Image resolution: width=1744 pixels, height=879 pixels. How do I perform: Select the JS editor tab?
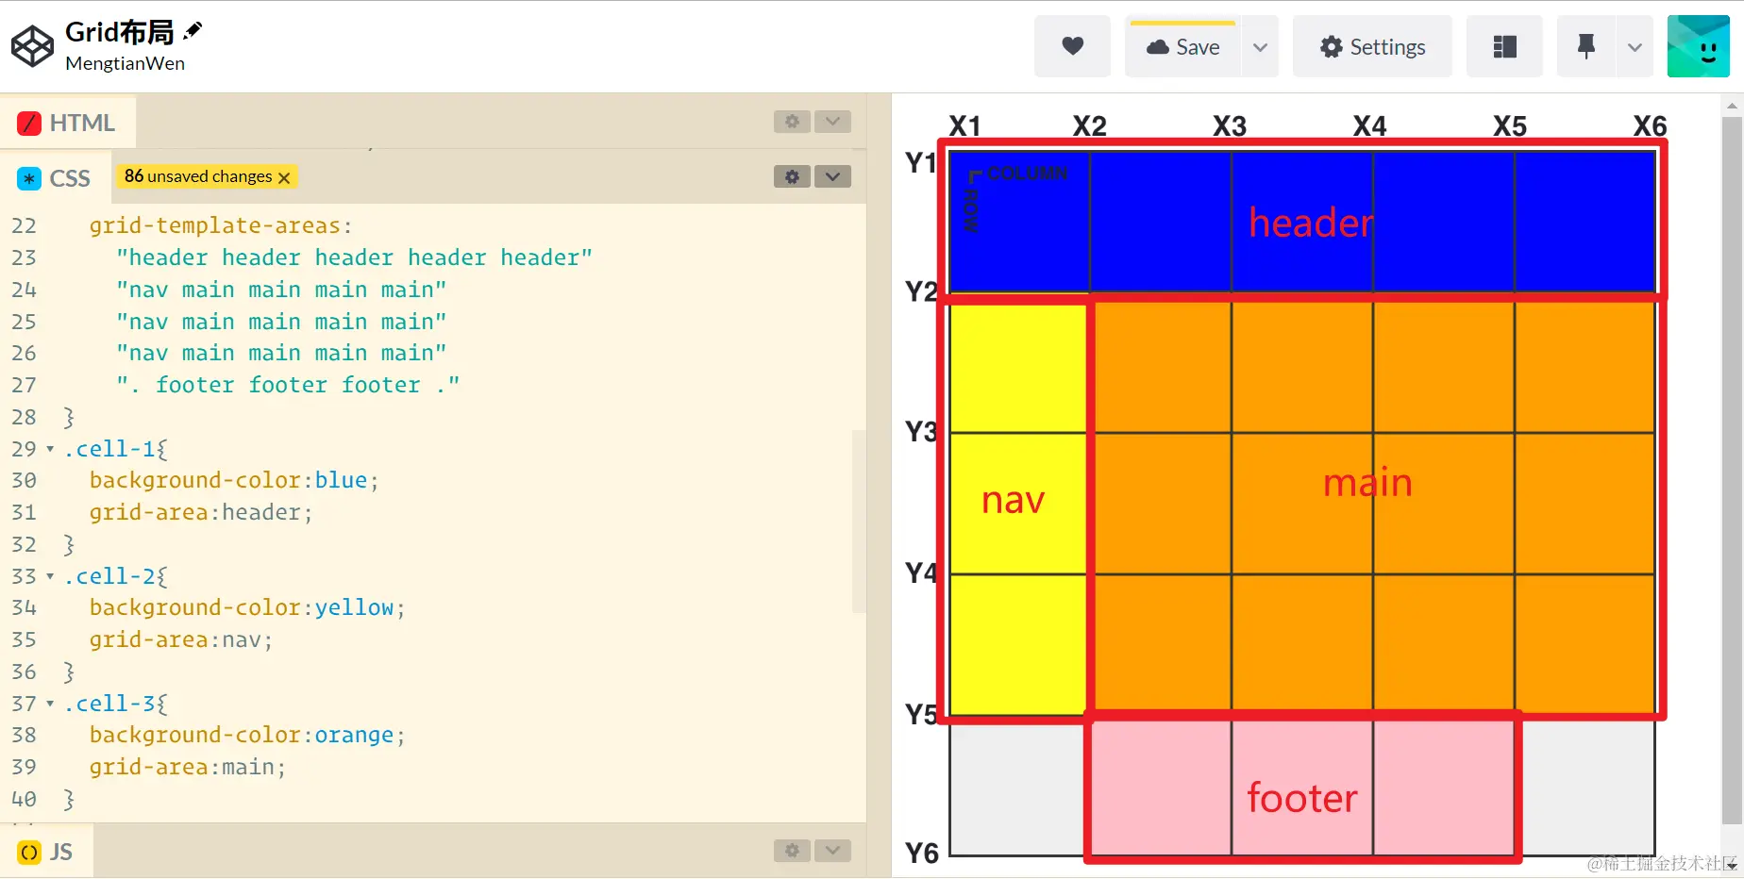pos(47,852)
